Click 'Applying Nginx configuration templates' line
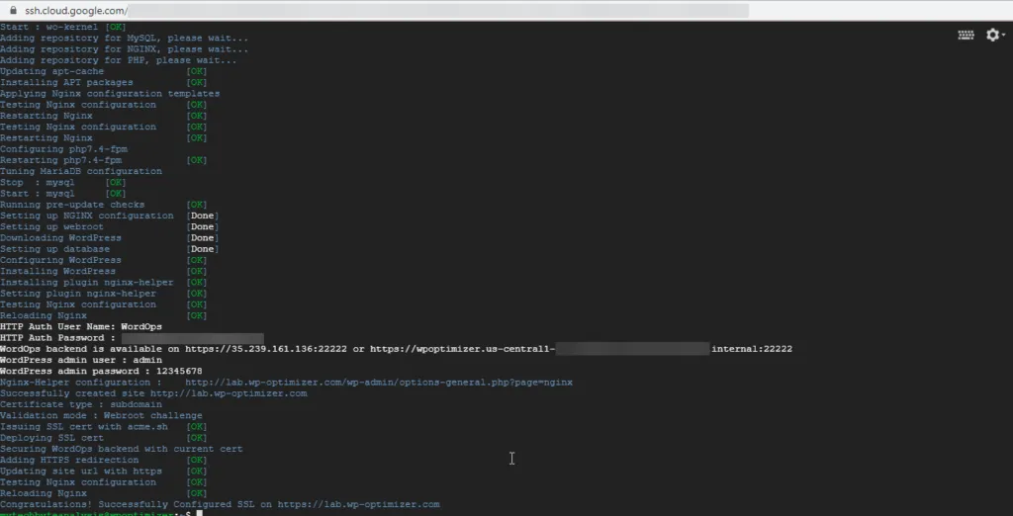 (110, 94)
